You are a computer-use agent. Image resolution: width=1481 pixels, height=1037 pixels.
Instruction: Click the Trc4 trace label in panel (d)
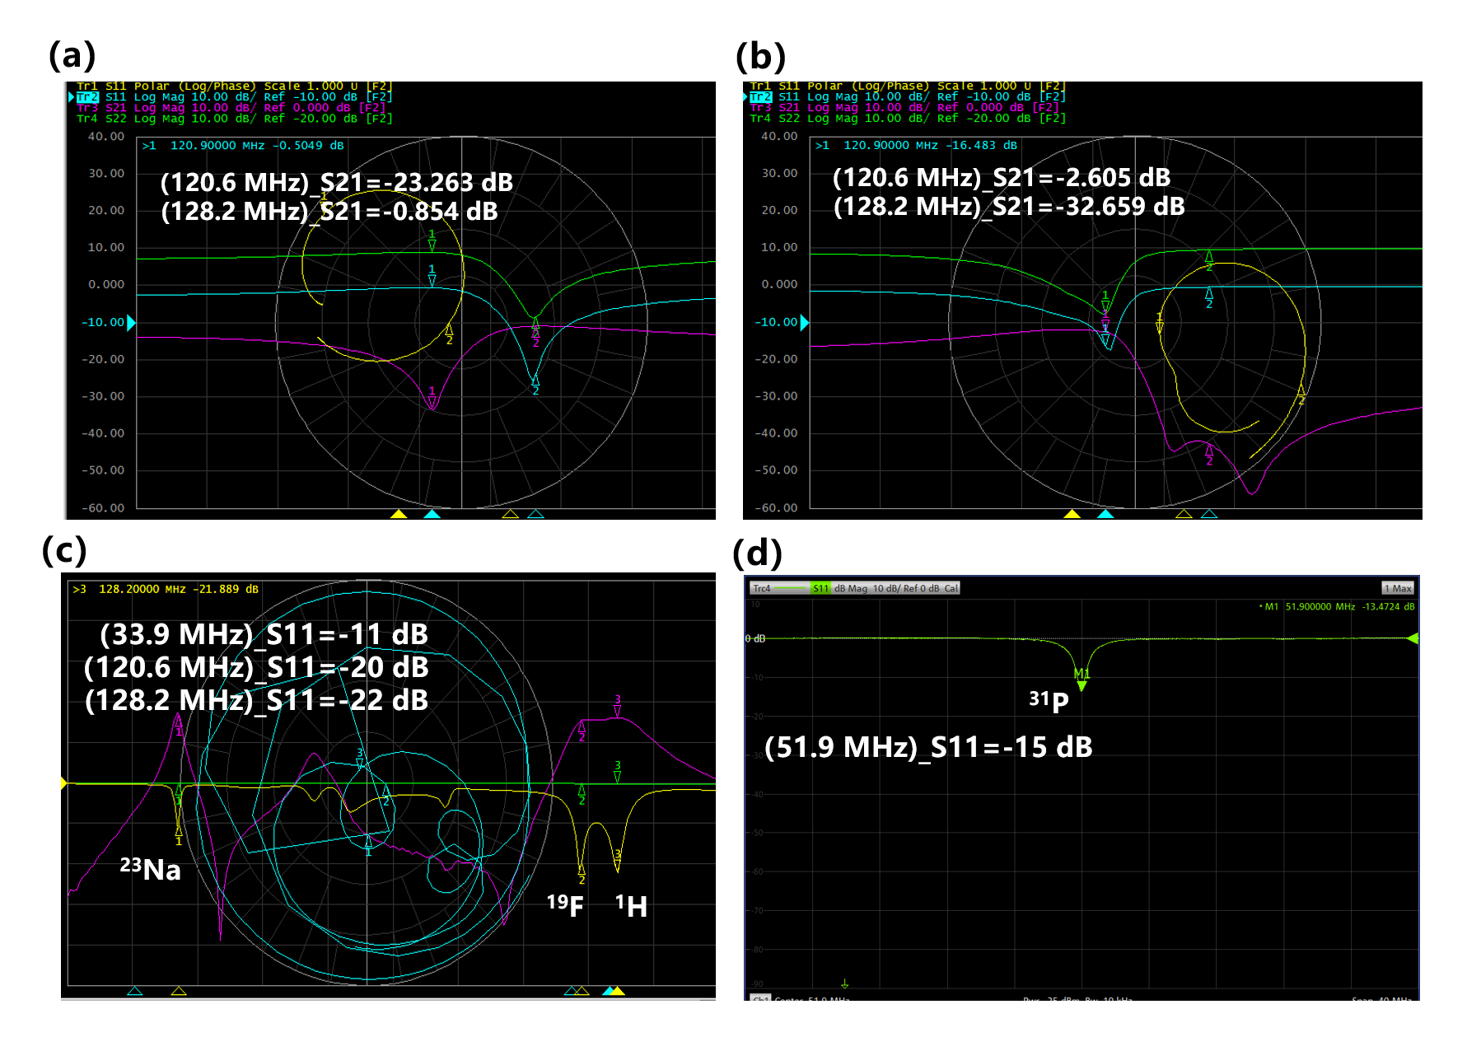coord(762,588)
